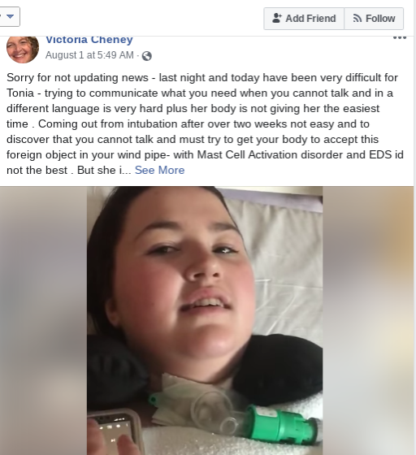Click the Follow button

[374, 19]
